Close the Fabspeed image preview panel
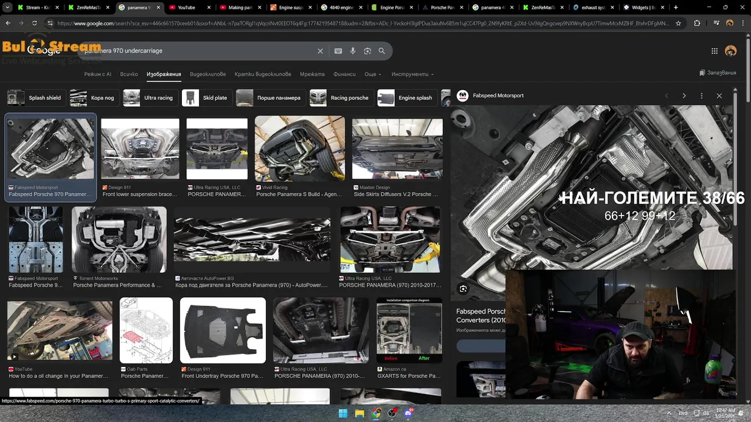This screenshot has height=422, width=751. click(x=719, y=96)
